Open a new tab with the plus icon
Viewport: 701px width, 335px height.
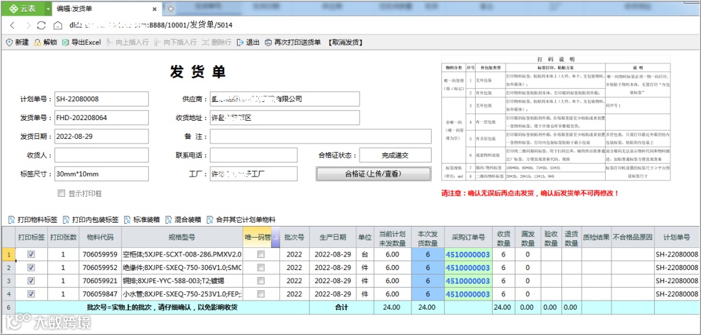click(x=170, y=9)
